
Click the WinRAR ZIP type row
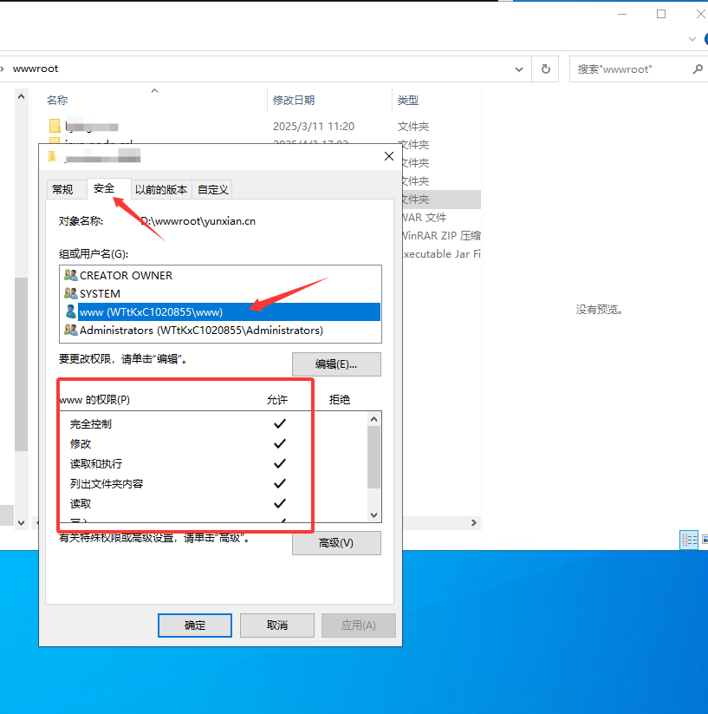pyautogui.click(x=440, y=236)
